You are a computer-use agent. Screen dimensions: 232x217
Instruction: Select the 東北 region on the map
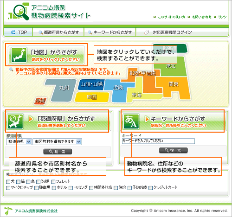point(172,66)
